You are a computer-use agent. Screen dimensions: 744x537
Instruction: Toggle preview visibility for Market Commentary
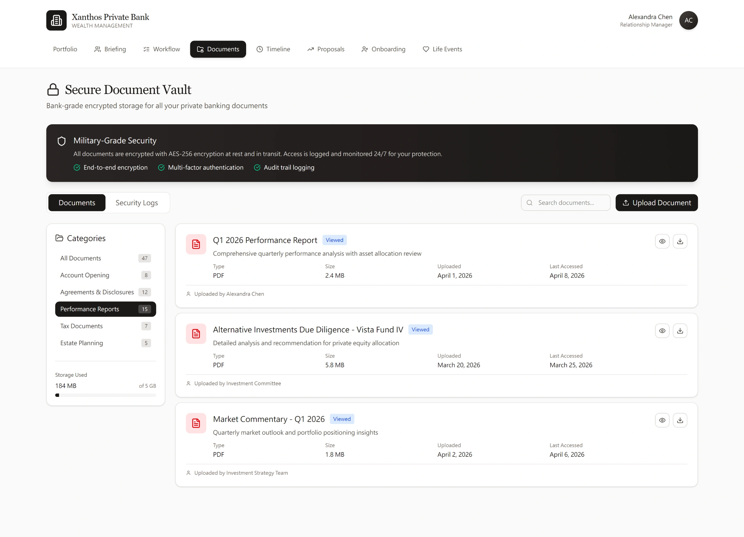662,420
